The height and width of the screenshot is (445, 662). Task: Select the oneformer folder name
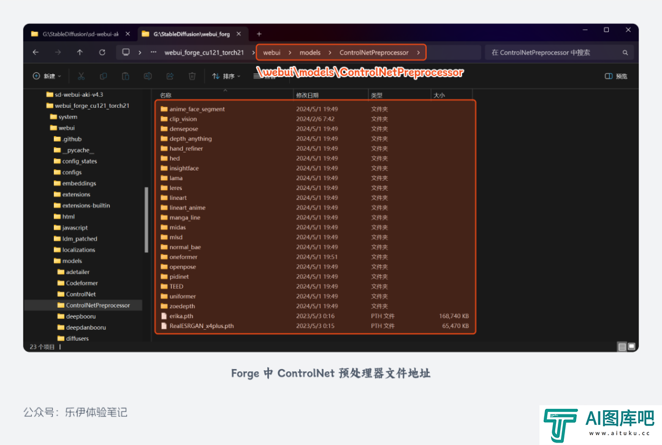tap(183, 257)
